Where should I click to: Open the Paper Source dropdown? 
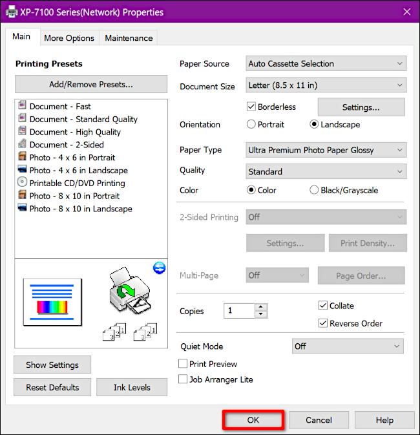pyautogui.click(x=326, y=63)
